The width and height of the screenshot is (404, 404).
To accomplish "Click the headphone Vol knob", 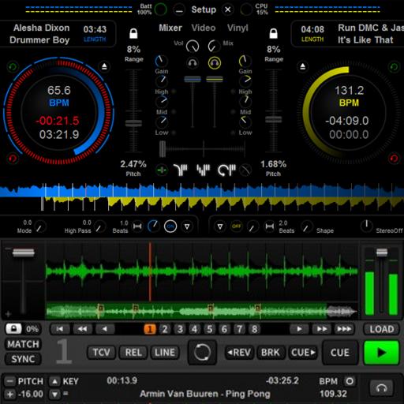I will (193, 47).
